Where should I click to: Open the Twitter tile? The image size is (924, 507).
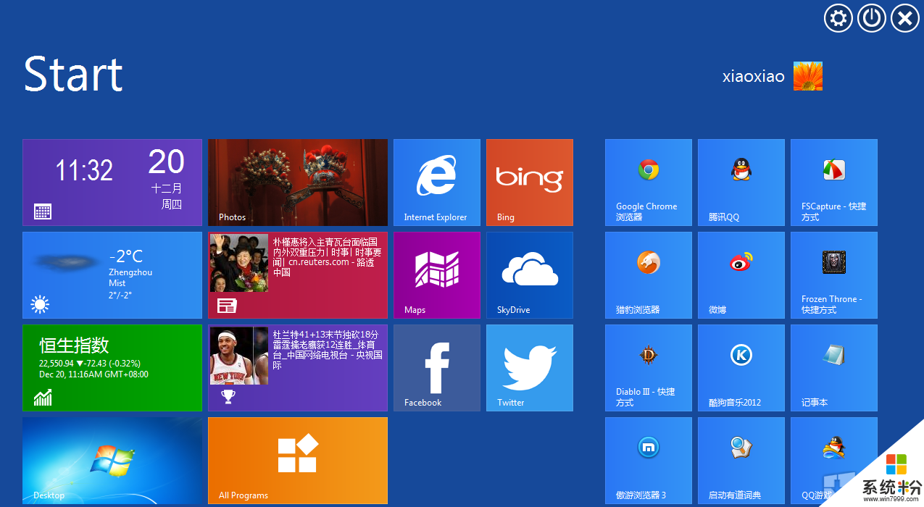pyautogui.click(x=529, y=367)
